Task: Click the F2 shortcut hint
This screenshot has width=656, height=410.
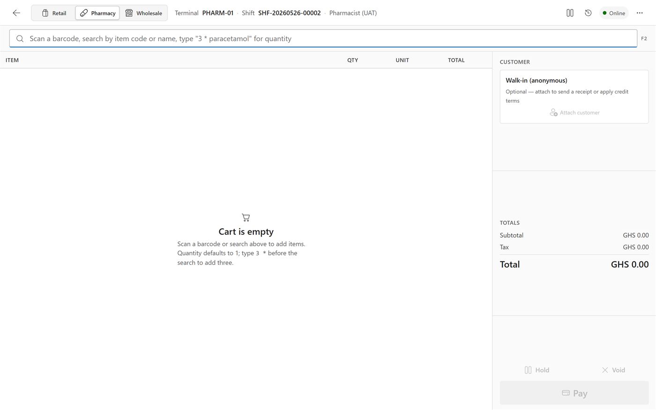Action: point(644,38)
